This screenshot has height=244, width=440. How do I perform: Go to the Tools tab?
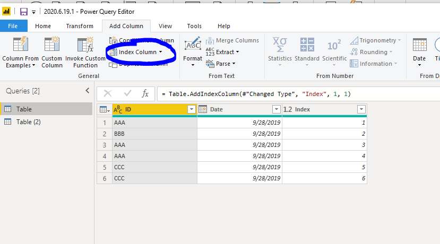(194, 26)
